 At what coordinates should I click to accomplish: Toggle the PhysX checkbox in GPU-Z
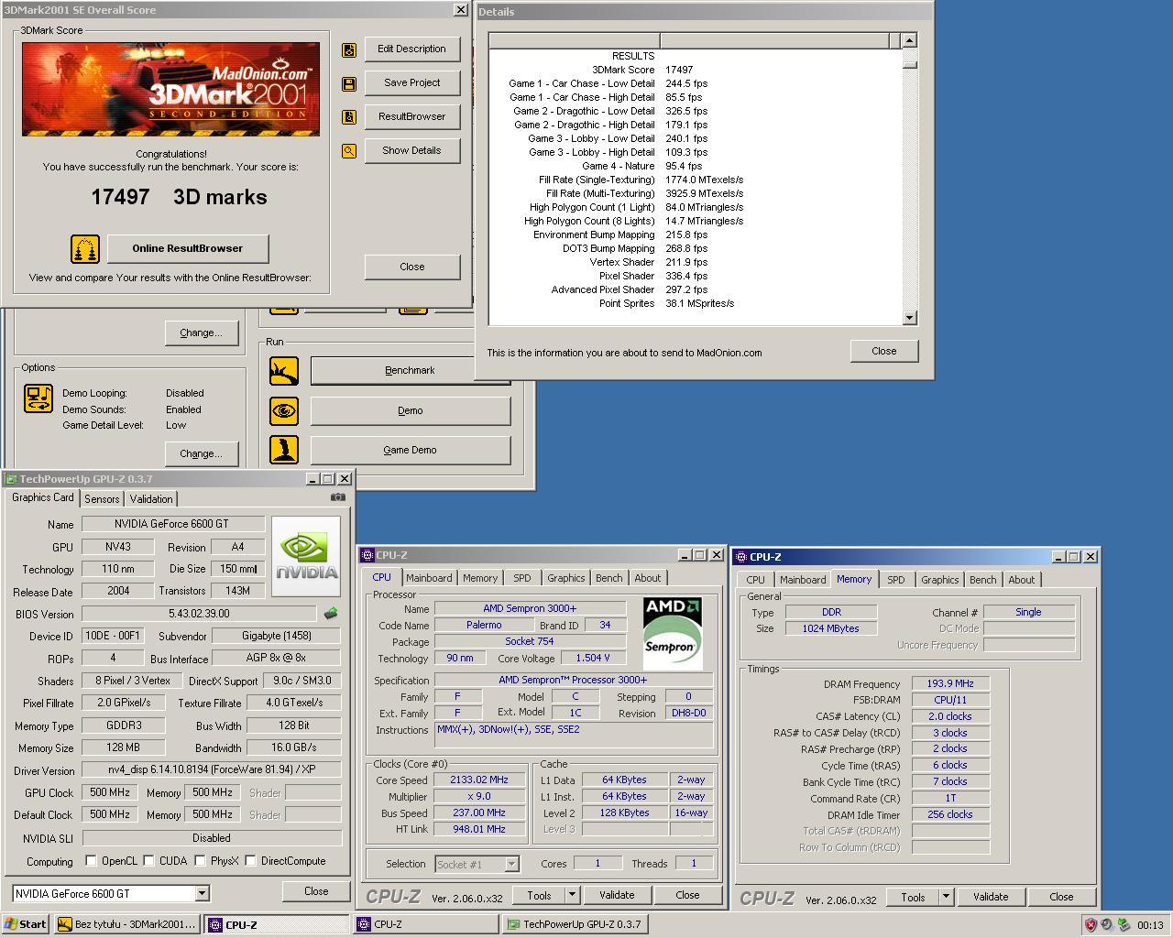click(200, 861)
